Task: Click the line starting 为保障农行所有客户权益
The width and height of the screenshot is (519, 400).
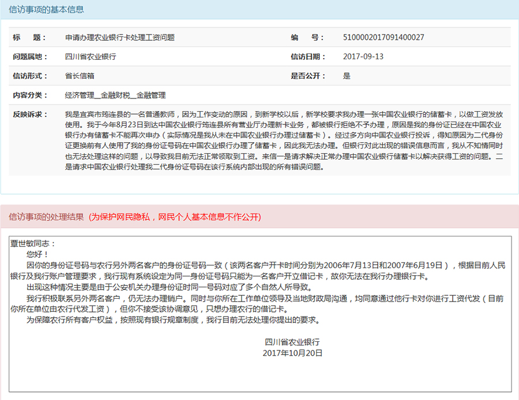Action: pos(173,320)
